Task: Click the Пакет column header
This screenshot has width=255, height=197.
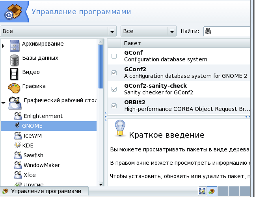Action: click(132, 43)
